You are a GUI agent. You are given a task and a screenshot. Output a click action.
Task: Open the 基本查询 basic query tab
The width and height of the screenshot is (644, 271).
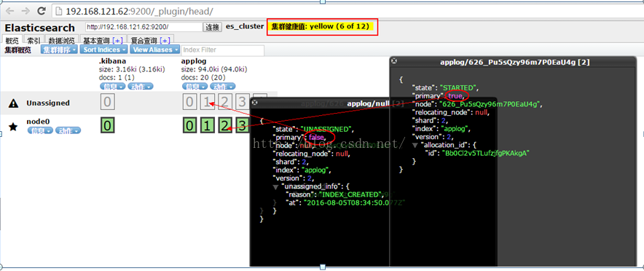pos(96,41)
